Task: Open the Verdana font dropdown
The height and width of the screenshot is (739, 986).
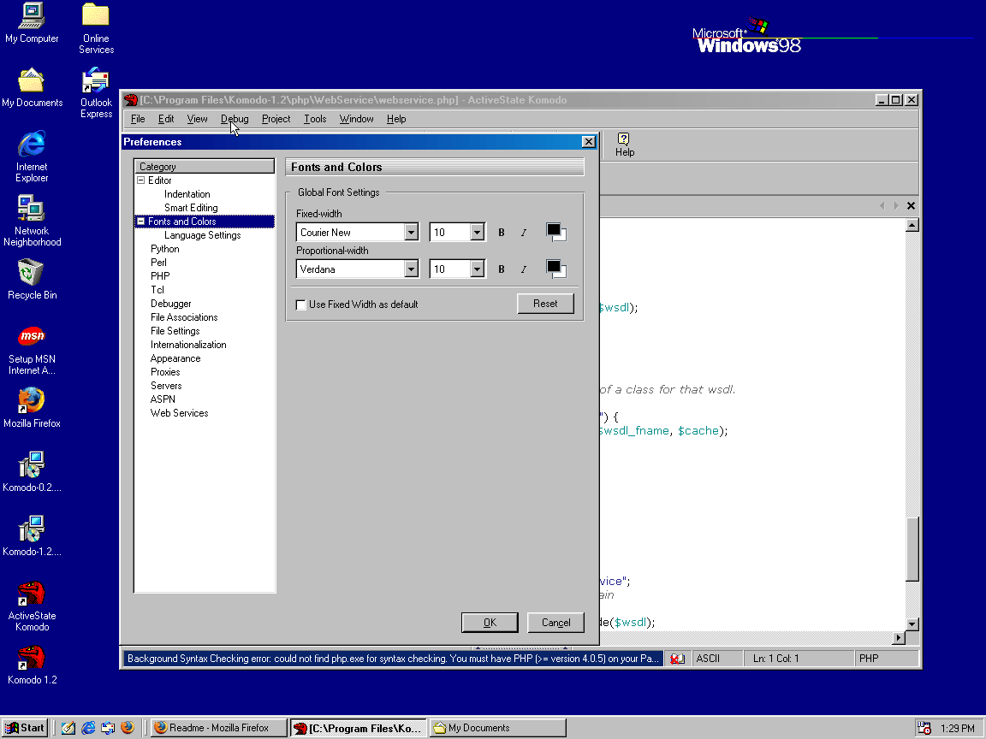Action: tap(411, 269)
